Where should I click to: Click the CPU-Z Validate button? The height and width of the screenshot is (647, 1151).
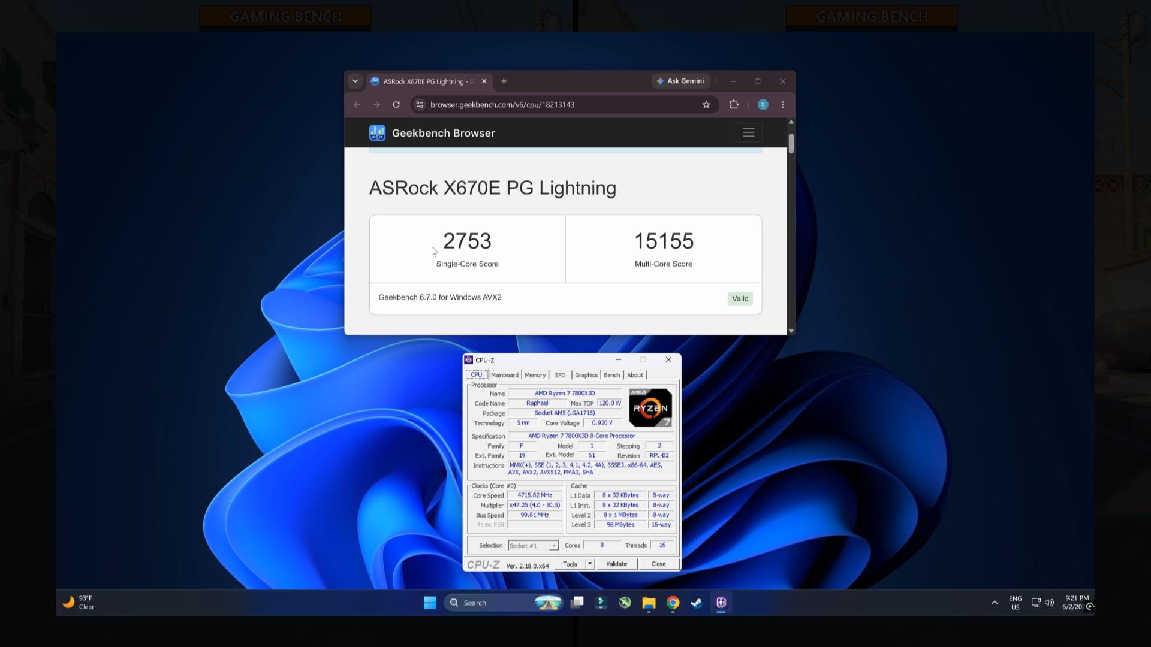[x=616, y=564]
